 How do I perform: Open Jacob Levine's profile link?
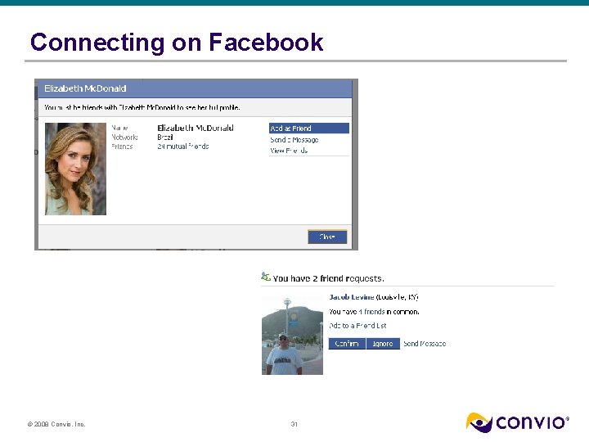click(x=351, y=297)
